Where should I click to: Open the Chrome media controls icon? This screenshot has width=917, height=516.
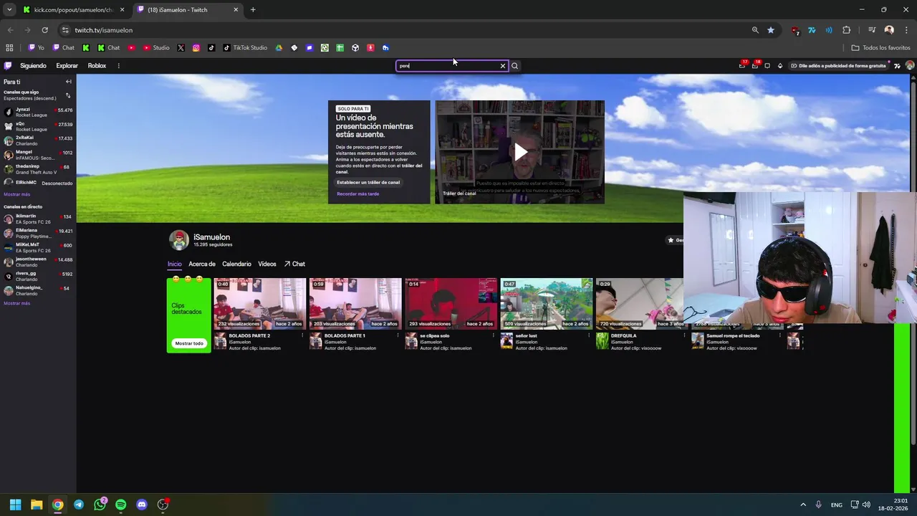872,30
